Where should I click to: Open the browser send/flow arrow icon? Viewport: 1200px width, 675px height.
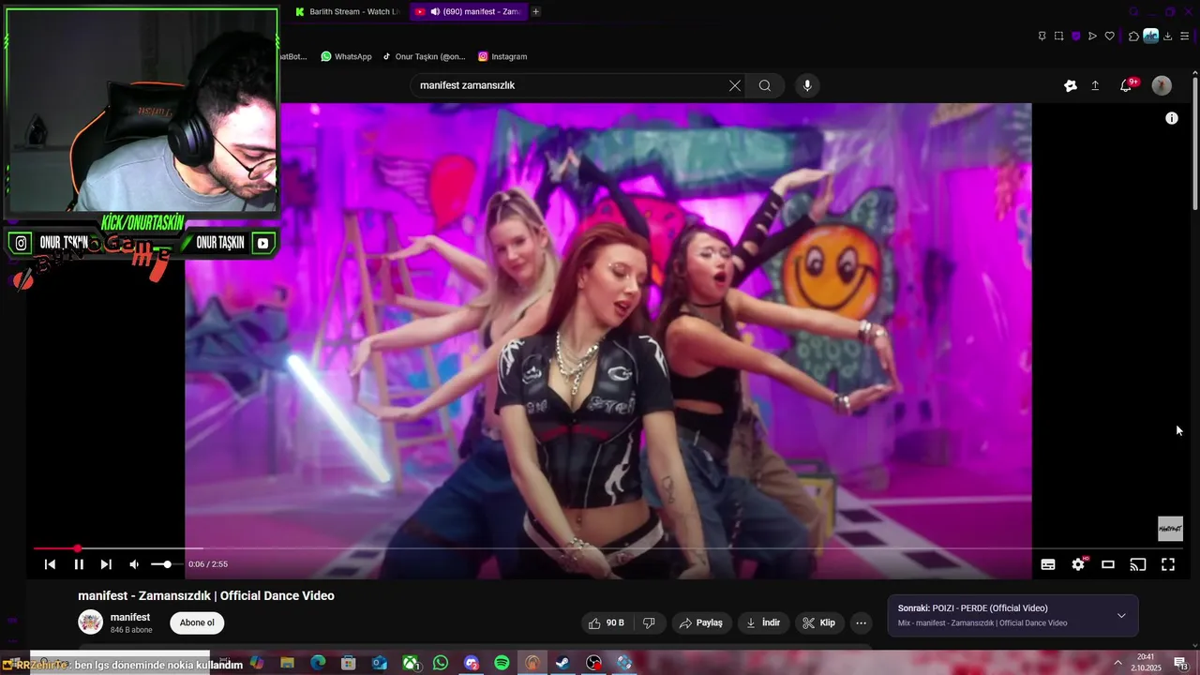pyautogui.click(x=1092, y=36)
